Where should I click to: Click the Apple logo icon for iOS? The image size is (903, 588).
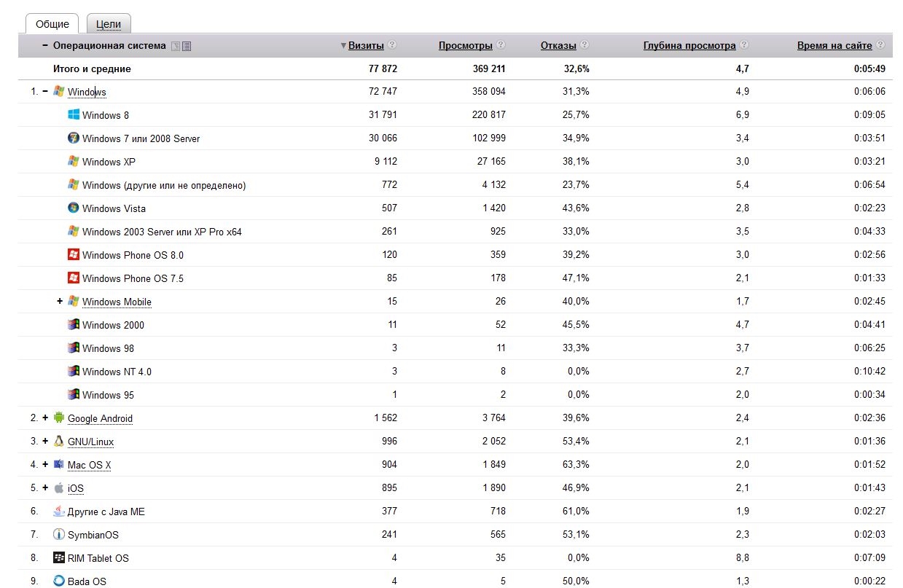[59, 487]
